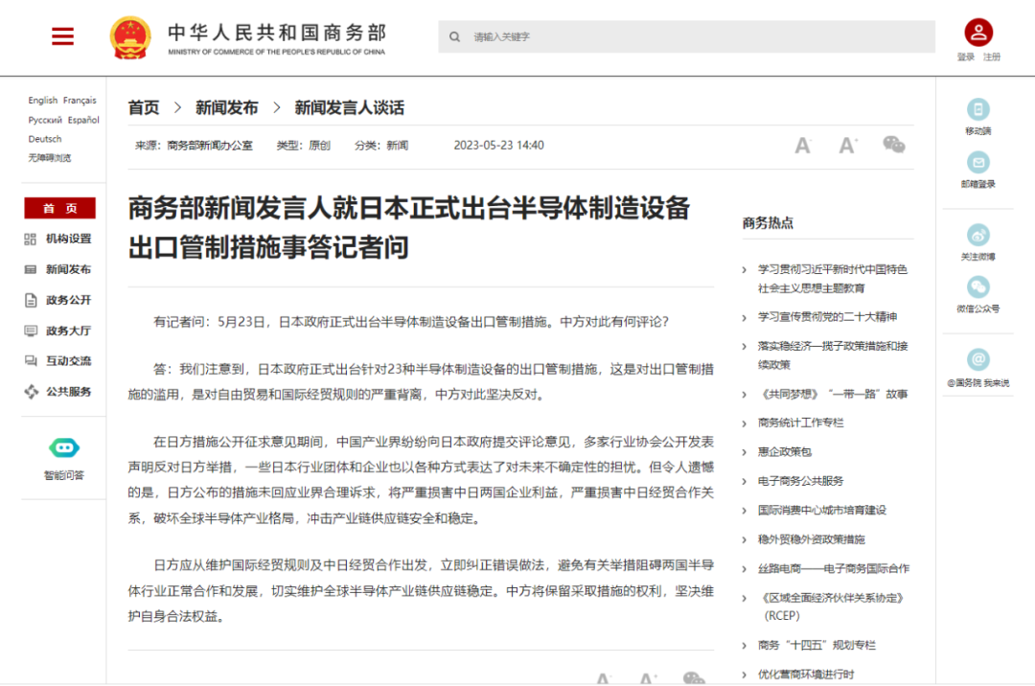Viewport: 1035px width, 686px height.
Task: Open the red hamburger menu
Action: [62, 36]
